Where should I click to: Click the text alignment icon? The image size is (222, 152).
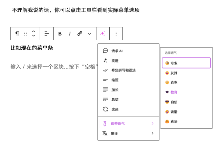[47, 34]
